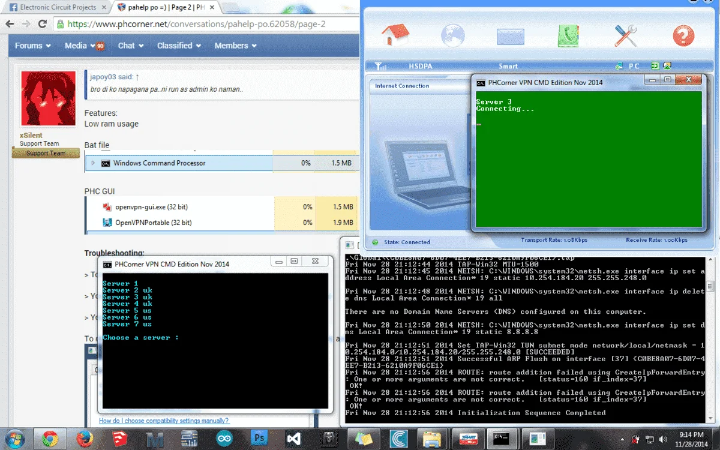720x450 pixels.
Task: Click the cmd icon of server list window
Action: click(x=107, y=264)
